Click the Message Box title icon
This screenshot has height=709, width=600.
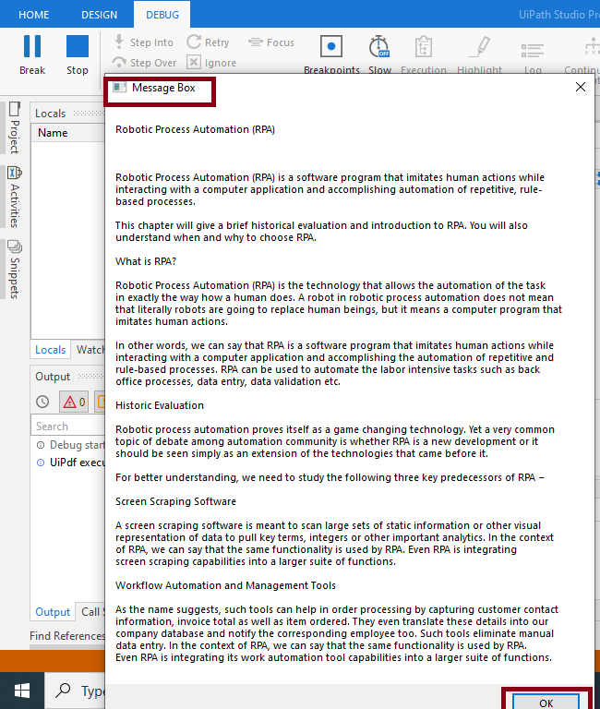point(119,87)
